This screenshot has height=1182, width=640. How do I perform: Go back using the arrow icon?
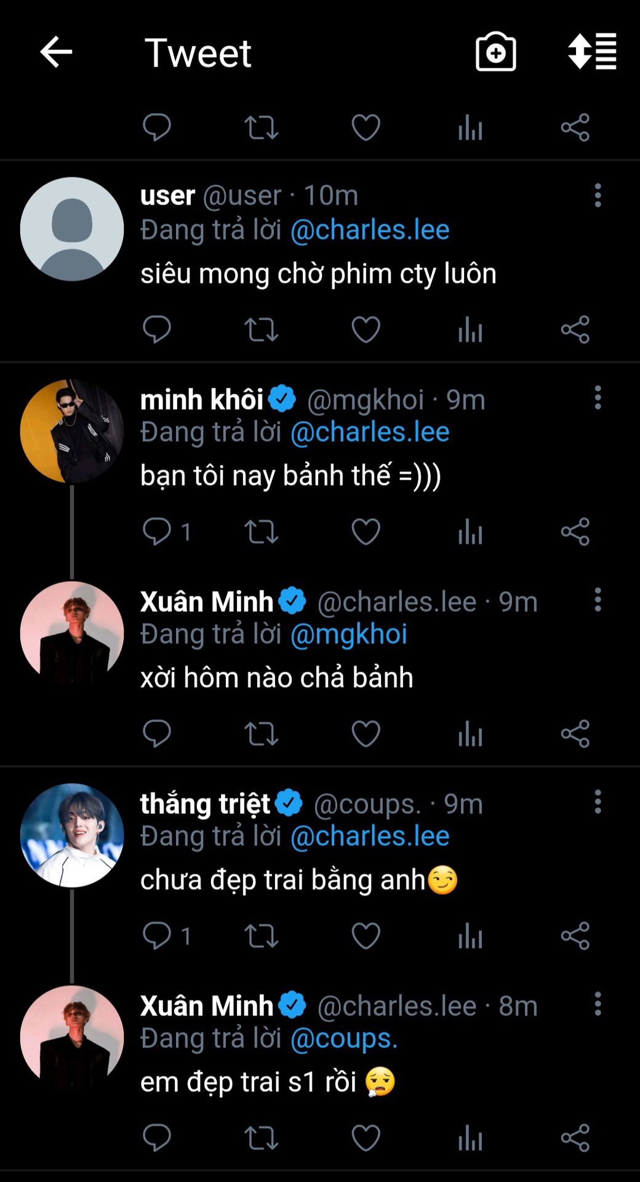click(x=56, y=52)
